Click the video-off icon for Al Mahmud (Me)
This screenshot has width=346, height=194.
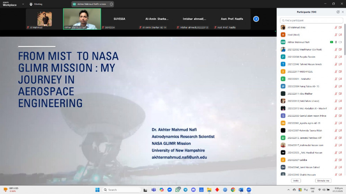[x=340, y=27]
